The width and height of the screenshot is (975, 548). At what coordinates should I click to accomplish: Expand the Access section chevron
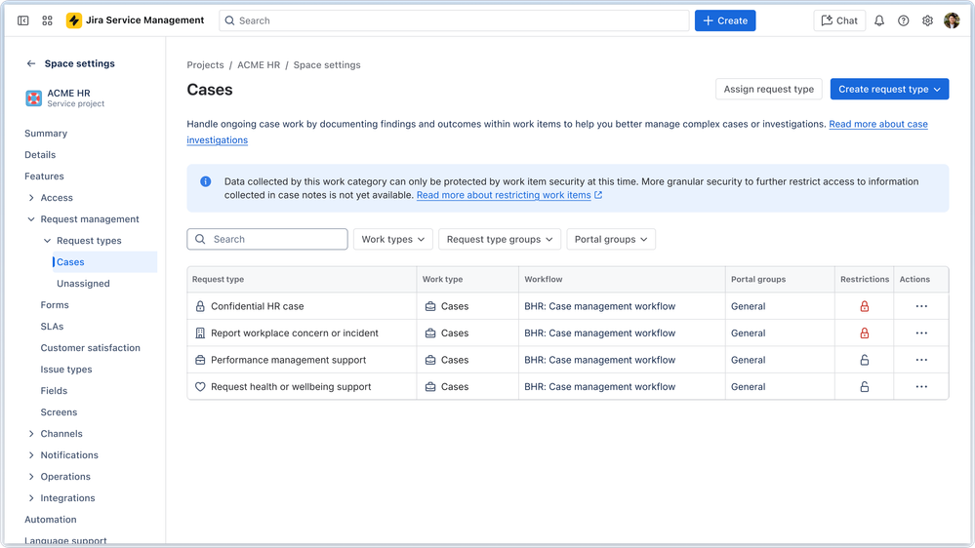point(31,198)
